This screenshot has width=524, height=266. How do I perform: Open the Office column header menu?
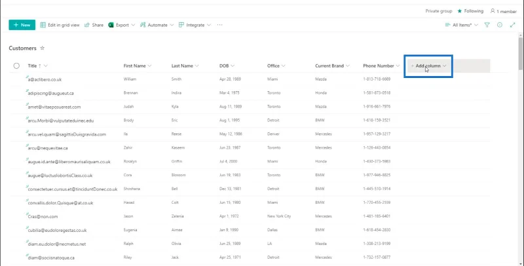[x=276, y=66]
